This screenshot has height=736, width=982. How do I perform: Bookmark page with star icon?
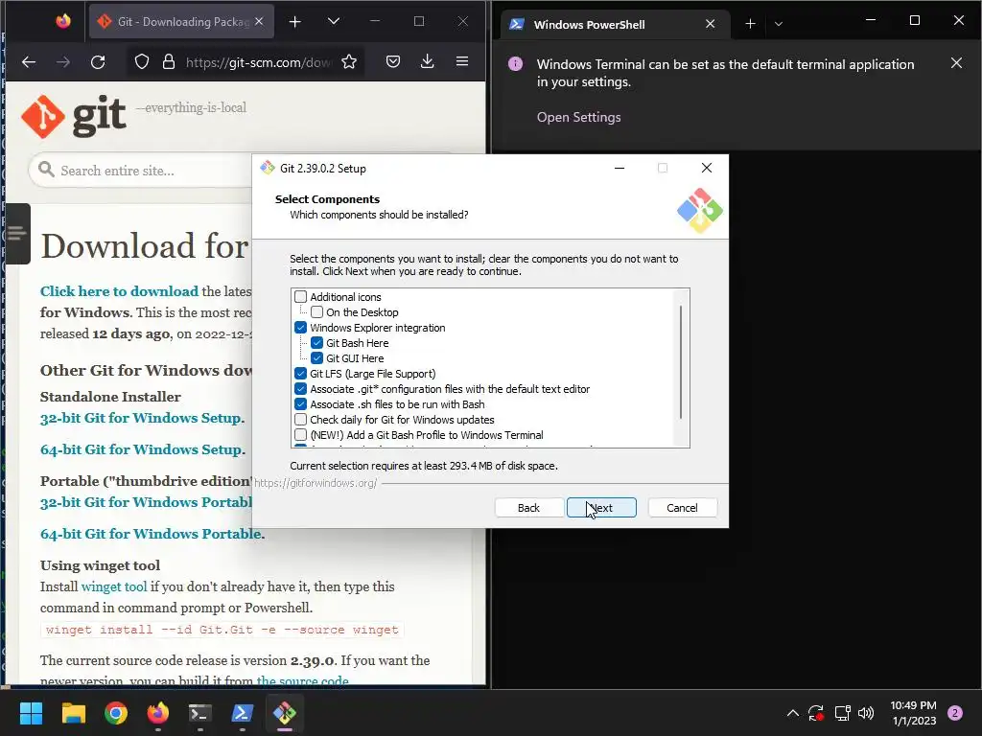coord(349,61)
